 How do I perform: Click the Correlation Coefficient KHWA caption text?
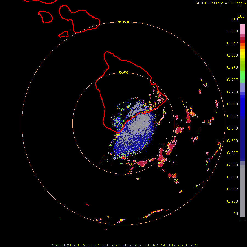[x=125, y=245]
